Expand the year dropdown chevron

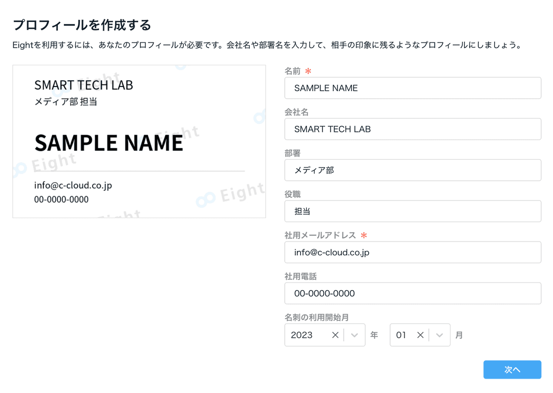point(354,335)
